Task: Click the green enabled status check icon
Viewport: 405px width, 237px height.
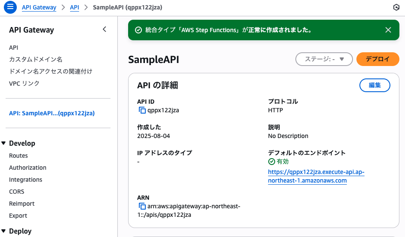Action: click(x=271, y=162)
